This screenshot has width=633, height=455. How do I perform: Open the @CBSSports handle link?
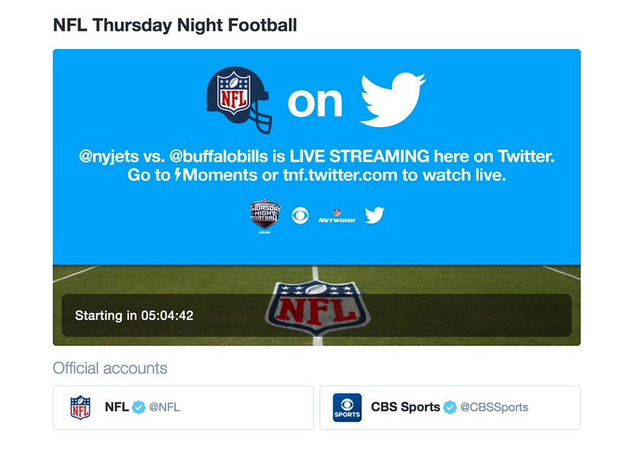pyautogui.click(x=494, y=408)
